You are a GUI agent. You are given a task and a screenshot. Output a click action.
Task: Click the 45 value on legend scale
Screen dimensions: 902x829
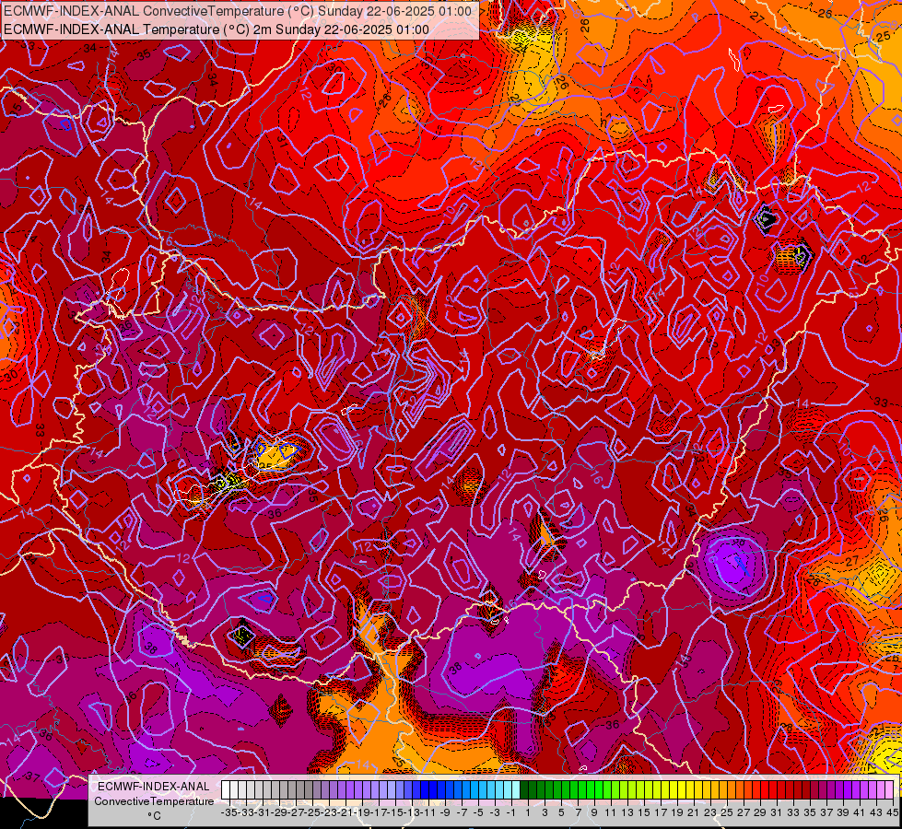tap(892, 813)
